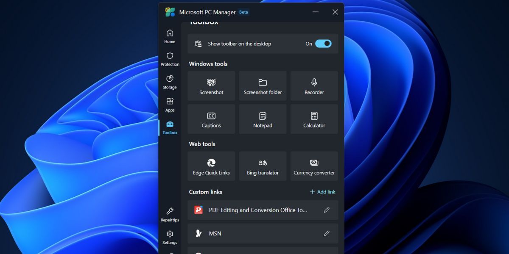Image resolution: width=509 pixels, height=254 pixels.
Task: Go to the Storage section
Action: 170,82
